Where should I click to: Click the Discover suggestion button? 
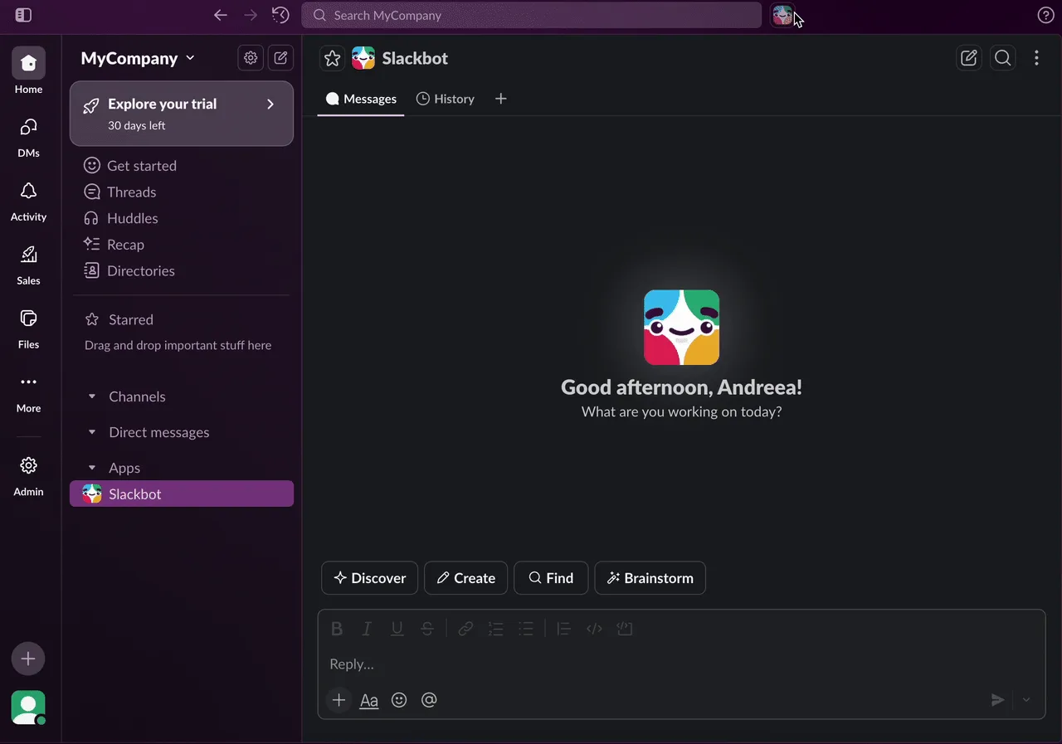click(369, 578)
